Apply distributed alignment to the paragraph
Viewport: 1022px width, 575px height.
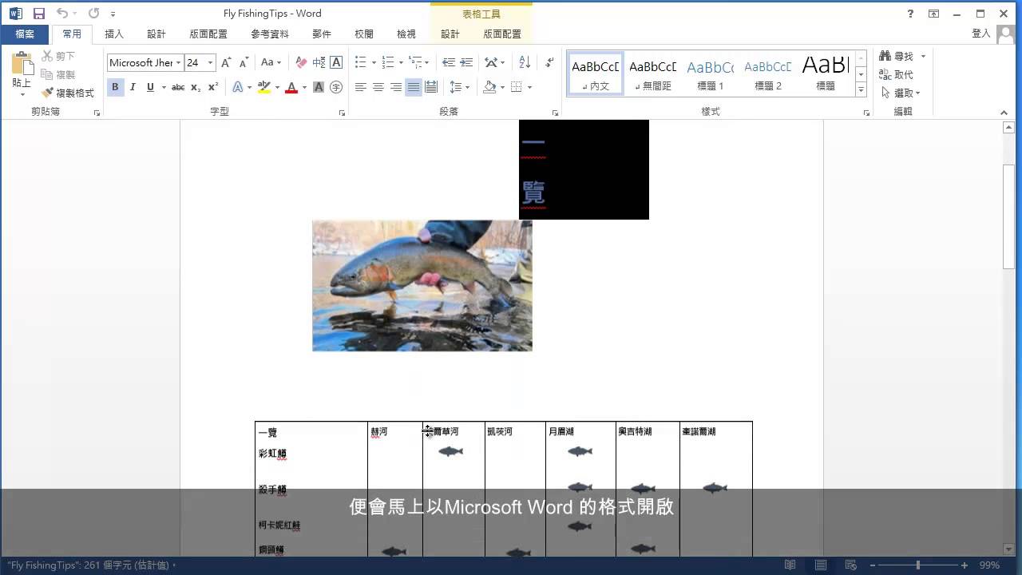(x=431, y=87)
